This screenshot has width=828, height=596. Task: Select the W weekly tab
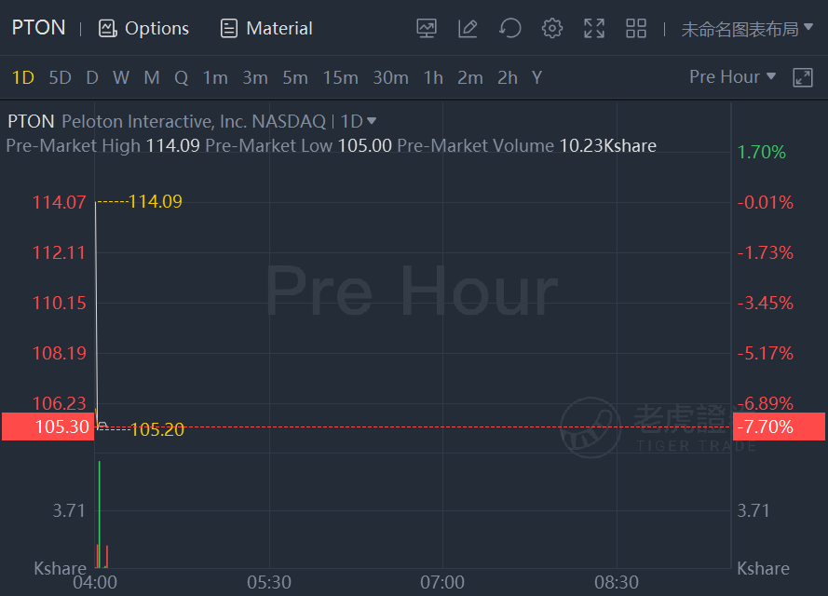click(121, 77)
